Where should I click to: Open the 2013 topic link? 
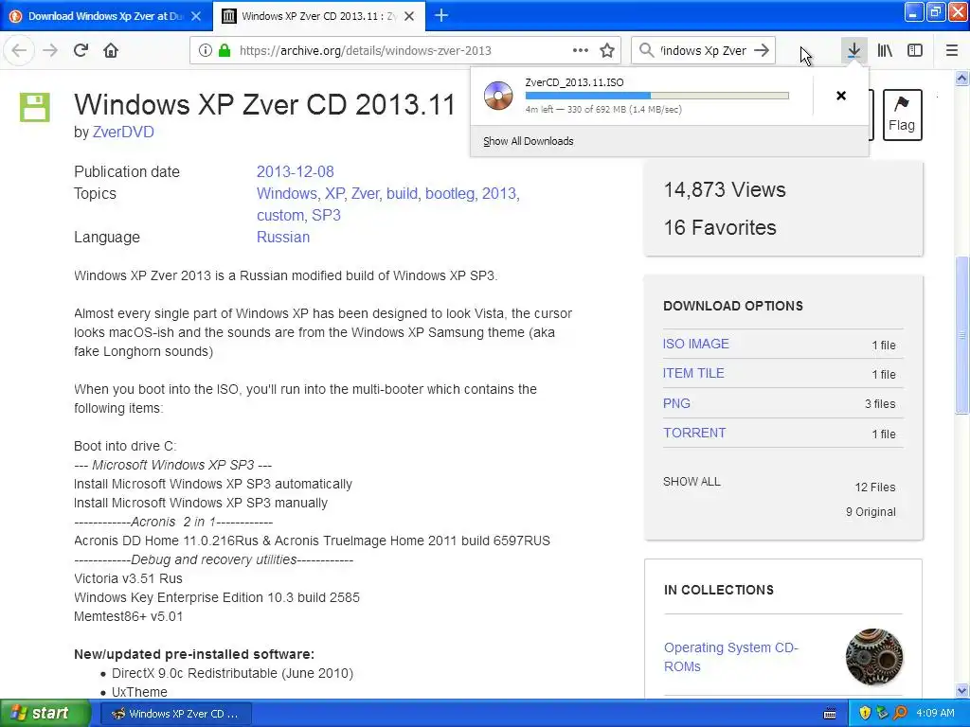pos(500,193)
